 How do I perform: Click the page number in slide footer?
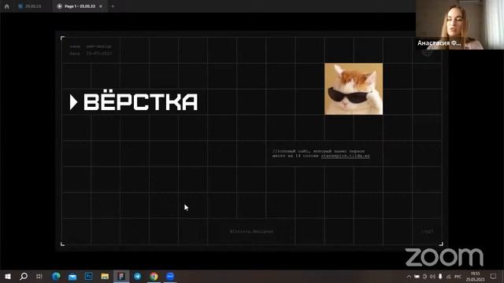tap(427, 231)
